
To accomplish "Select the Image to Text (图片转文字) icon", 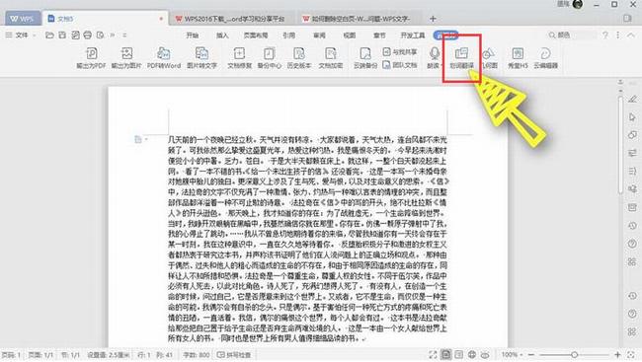I will [201, 57].
